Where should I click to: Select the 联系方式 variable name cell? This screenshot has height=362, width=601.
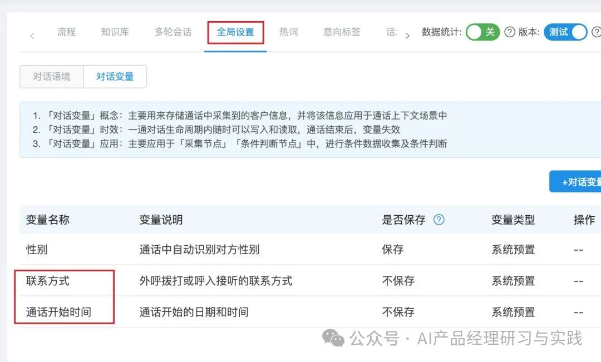tap(47, 281)
